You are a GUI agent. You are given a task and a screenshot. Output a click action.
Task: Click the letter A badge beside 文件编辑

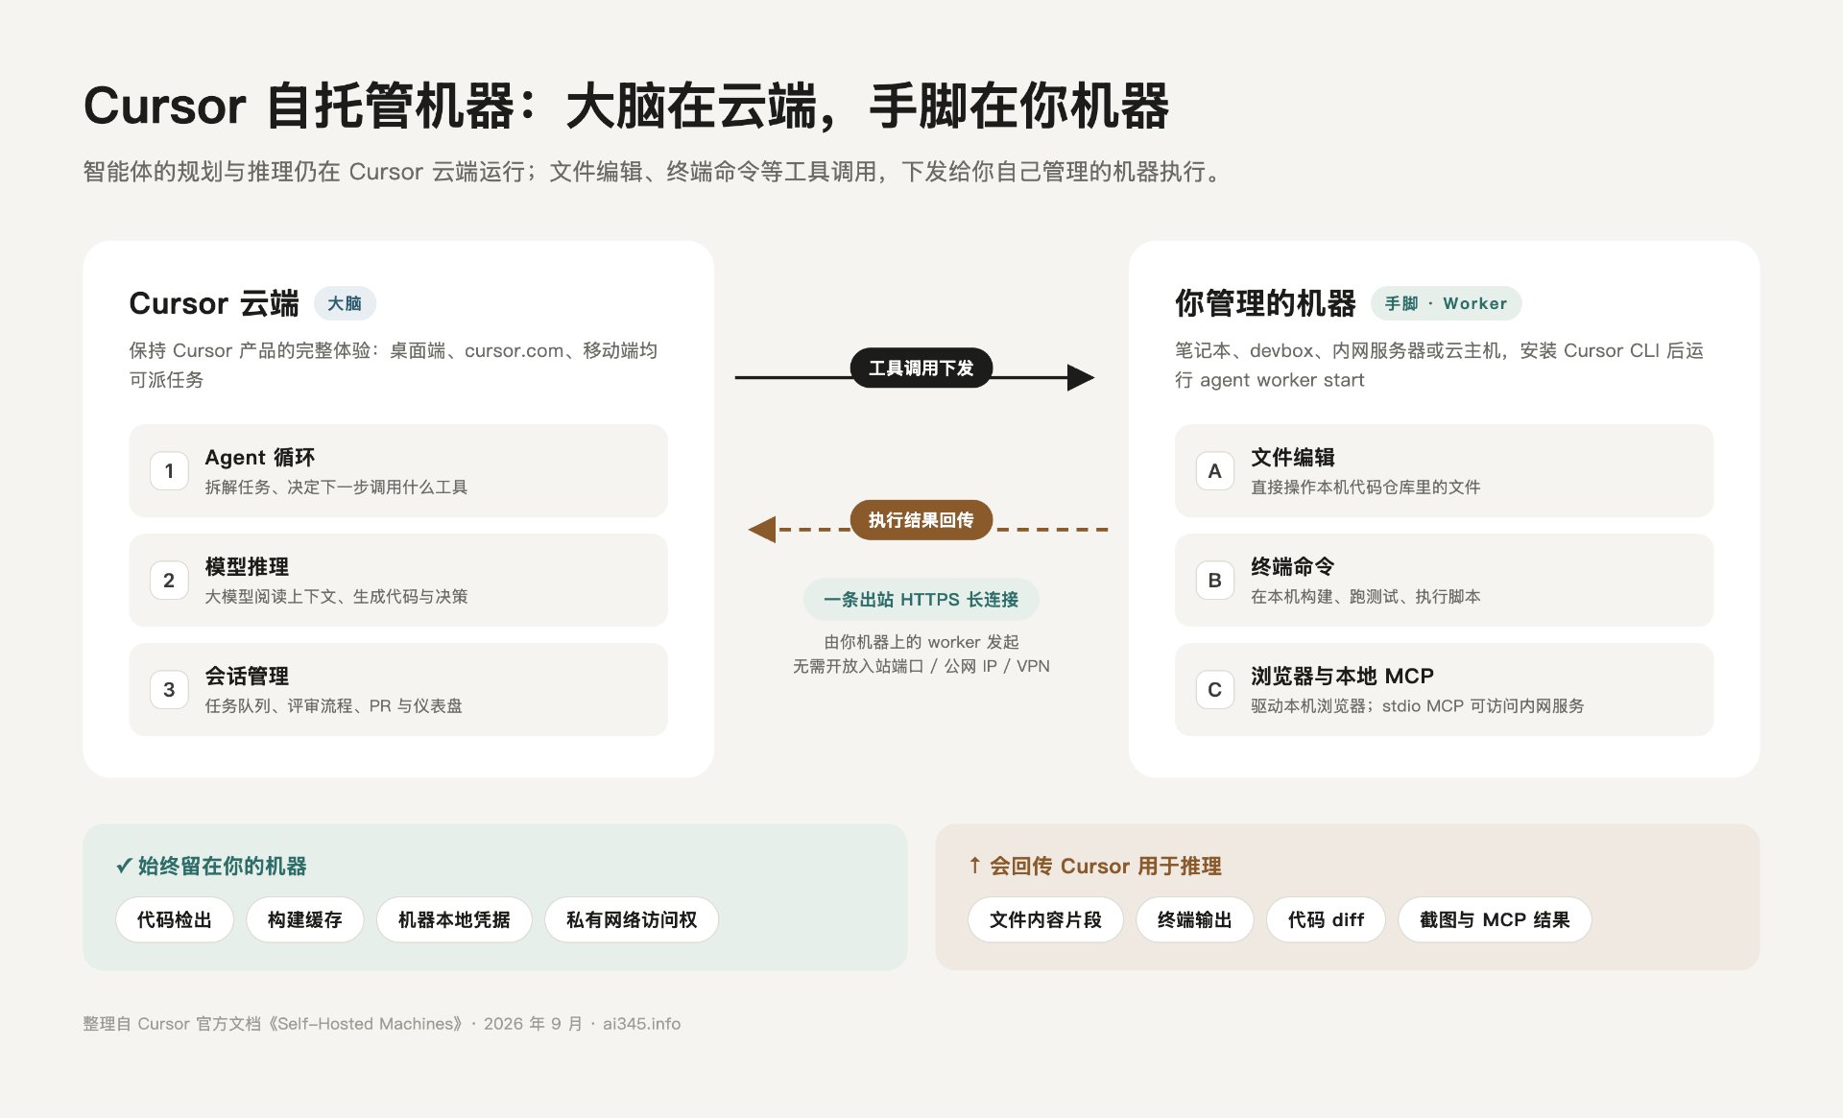(x=1214, y=471)
